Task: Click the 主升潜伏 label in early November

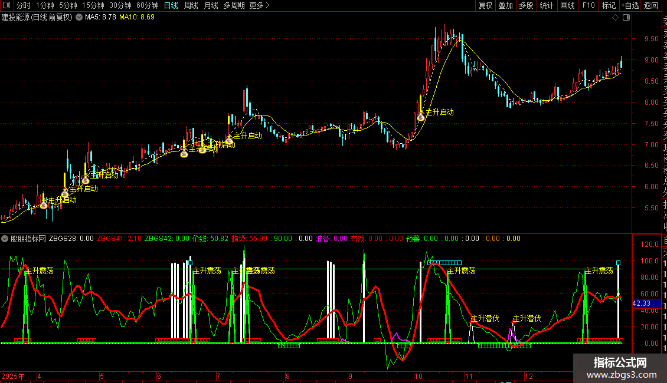Action: click(485, 318)
